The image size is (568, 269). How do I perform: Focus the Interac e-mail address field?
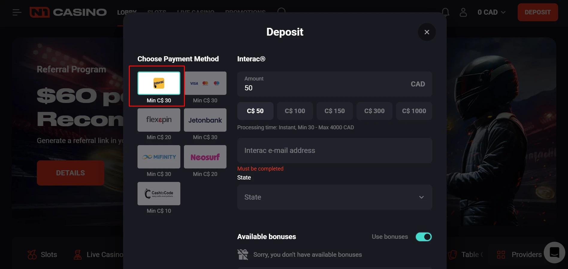pos(335,151)
